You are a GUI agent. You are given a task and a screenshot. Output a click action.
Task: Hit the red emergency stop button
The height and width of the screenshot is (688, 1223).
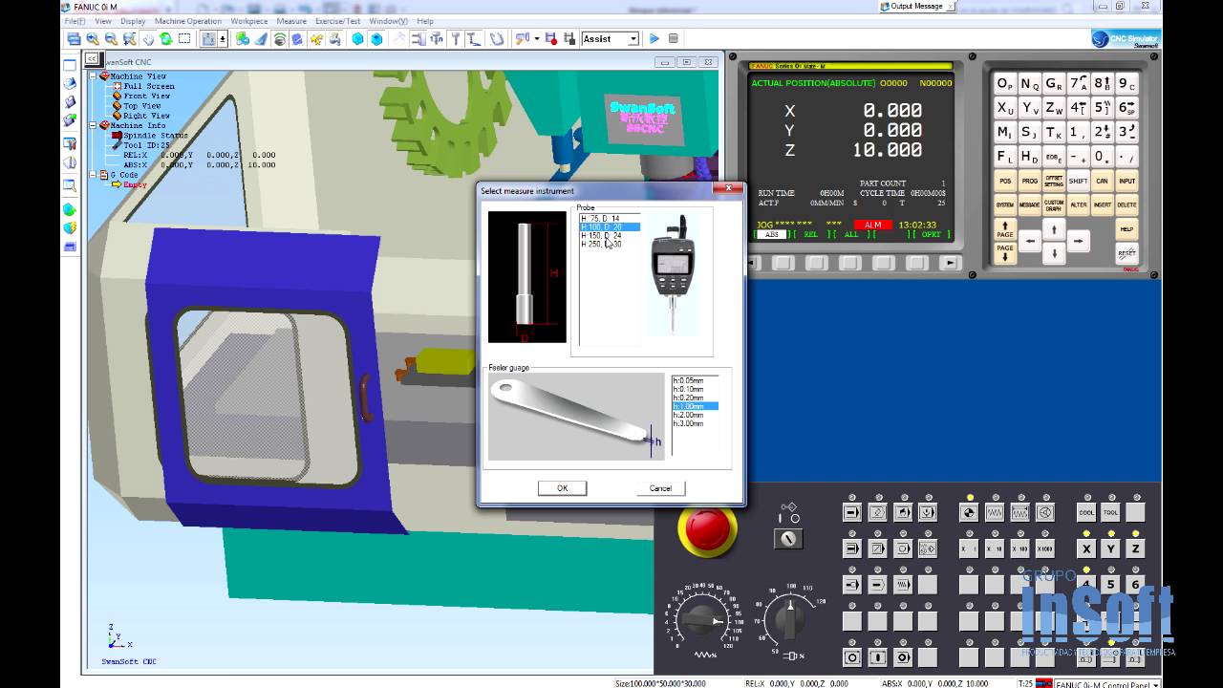[x=707, y=529]
